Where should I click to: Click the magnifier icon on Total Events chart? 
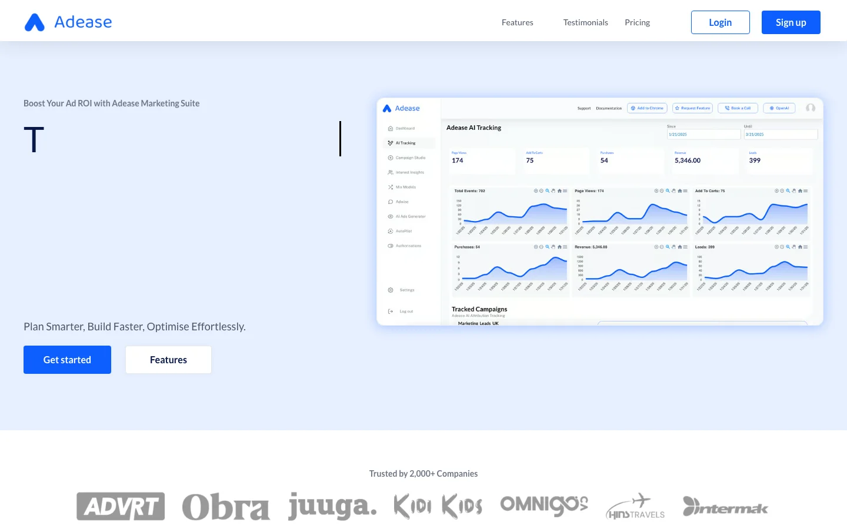(x=548, y=191)
